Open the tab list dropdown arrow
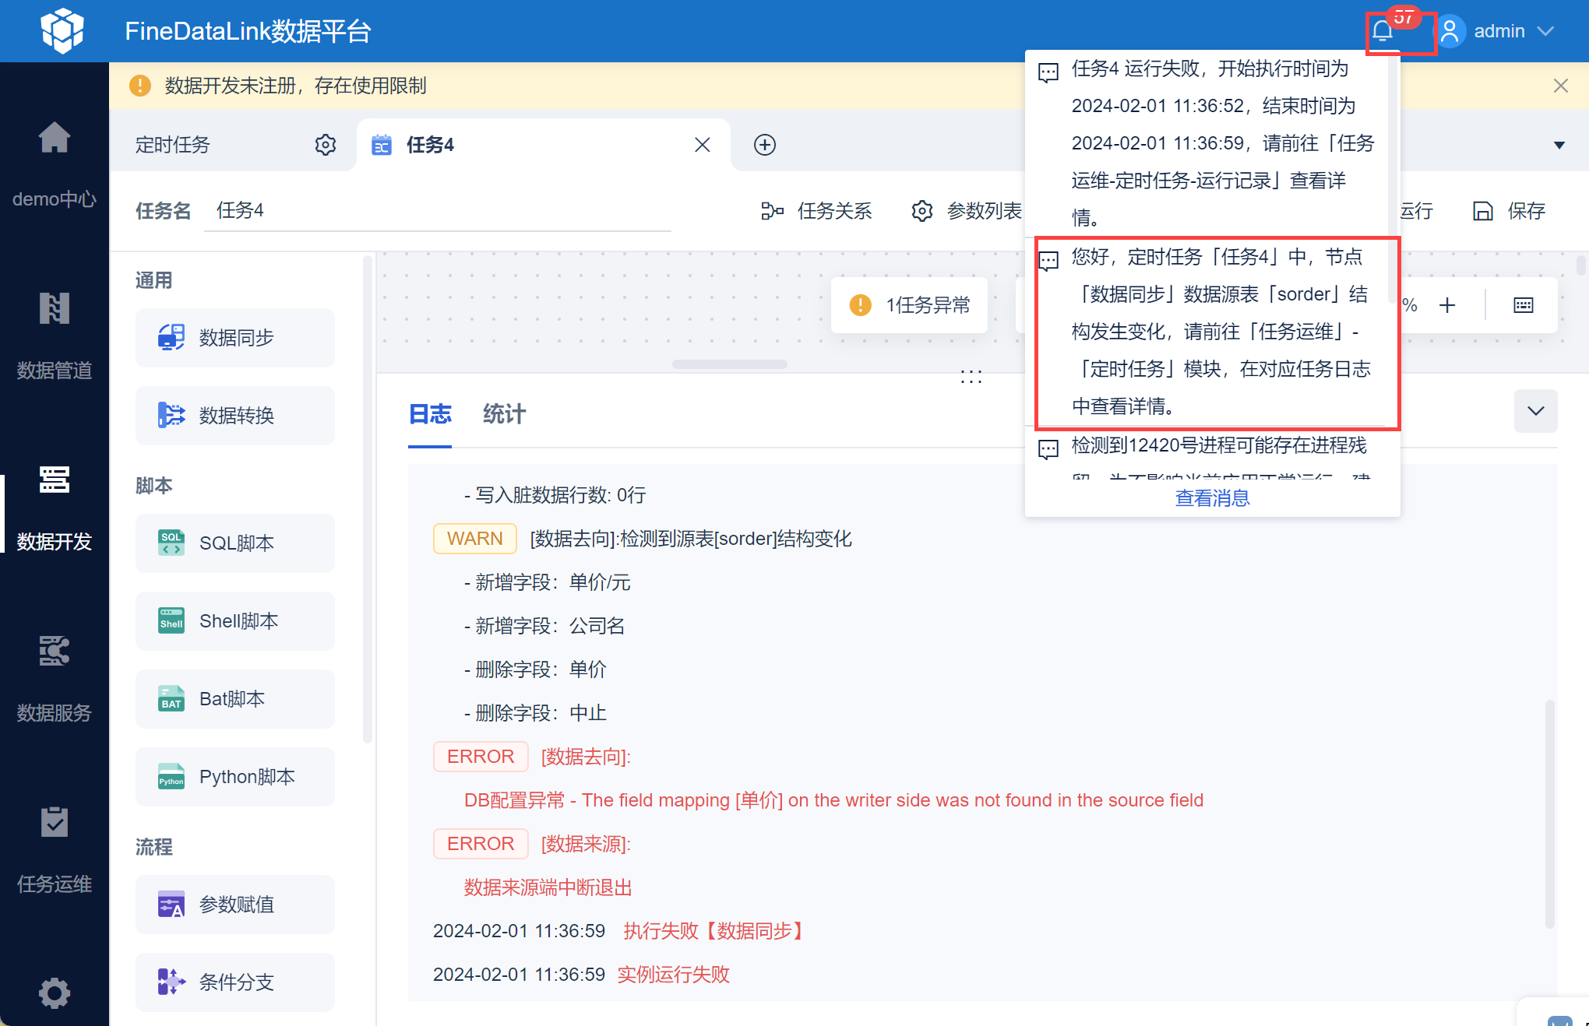The width and height of the screenshot is (1589, 1026). (x=1559, y=146)
